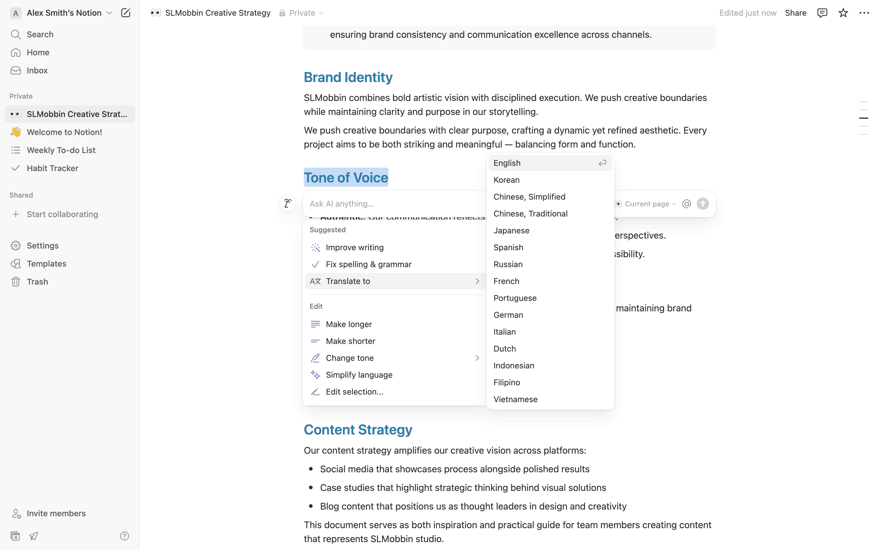Choose French as translation language
The height and width of the screenshot is (550, 880).
[506, 281]
